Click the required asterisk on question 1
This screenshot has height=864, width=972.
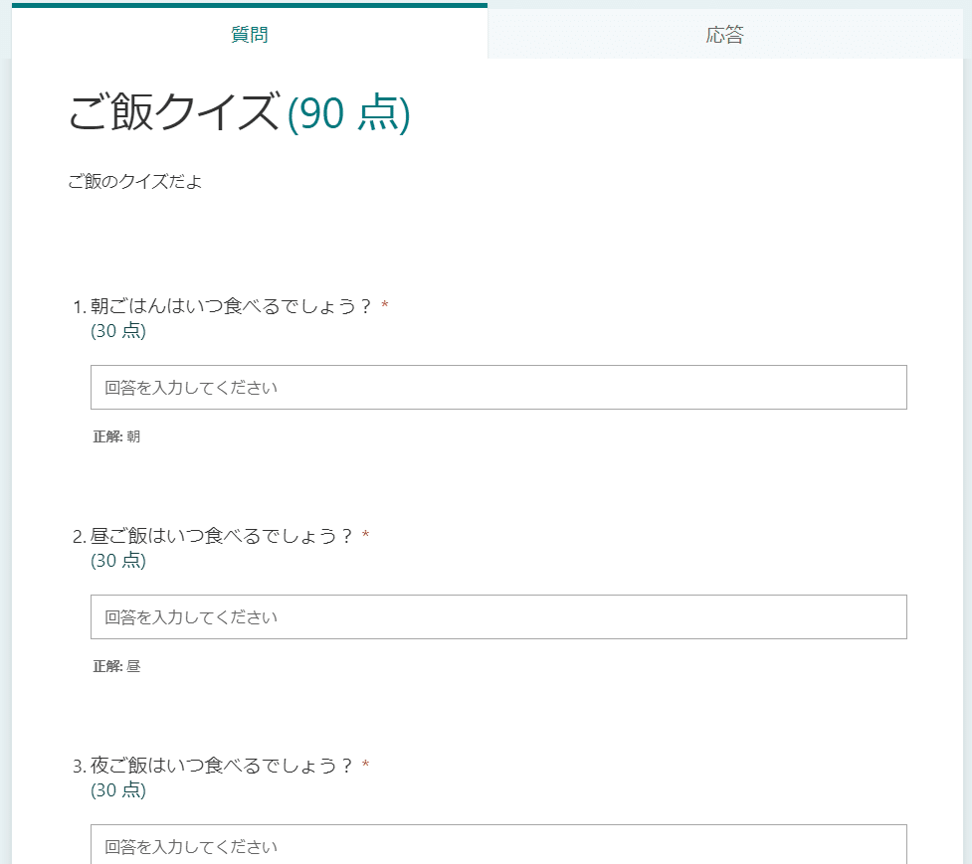tap(383, 305)
